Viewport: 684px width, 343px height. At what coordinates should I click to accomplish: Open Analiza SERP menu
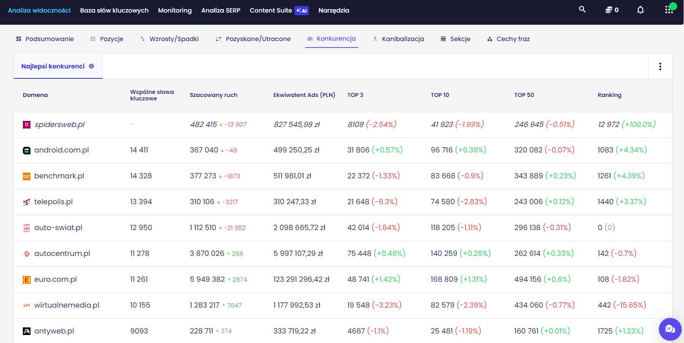221,10
